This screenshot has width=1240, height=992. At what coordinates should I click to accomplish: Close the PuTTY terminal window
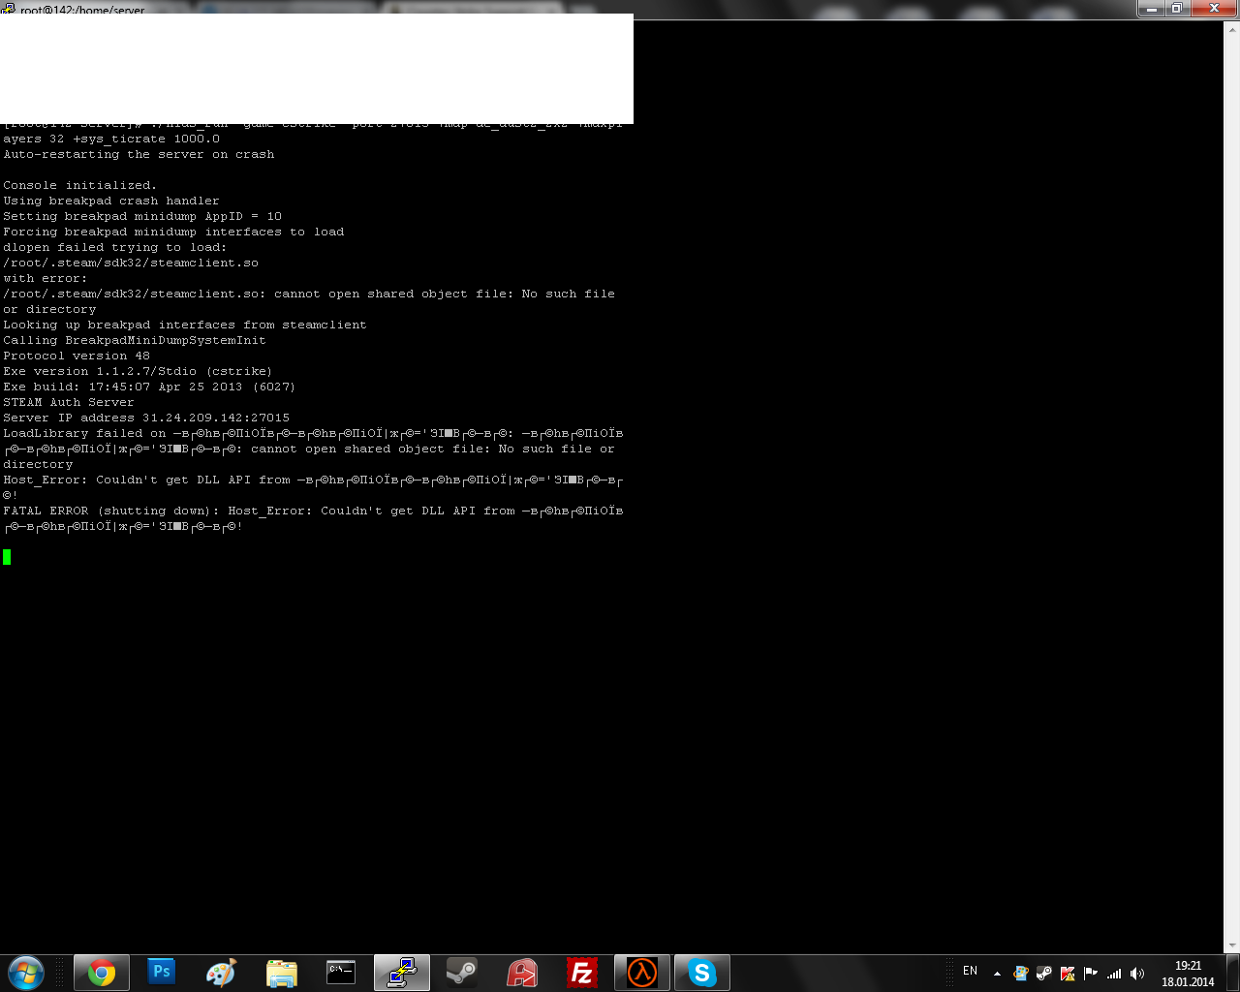click(x=1213, y=8)
